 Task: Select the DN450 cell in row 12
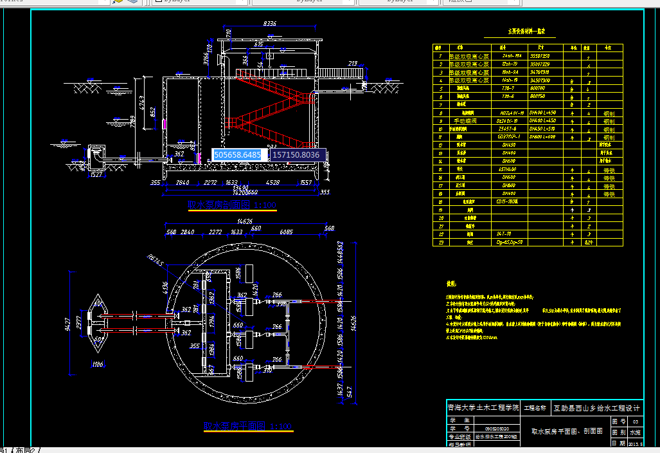click(508, 145)
